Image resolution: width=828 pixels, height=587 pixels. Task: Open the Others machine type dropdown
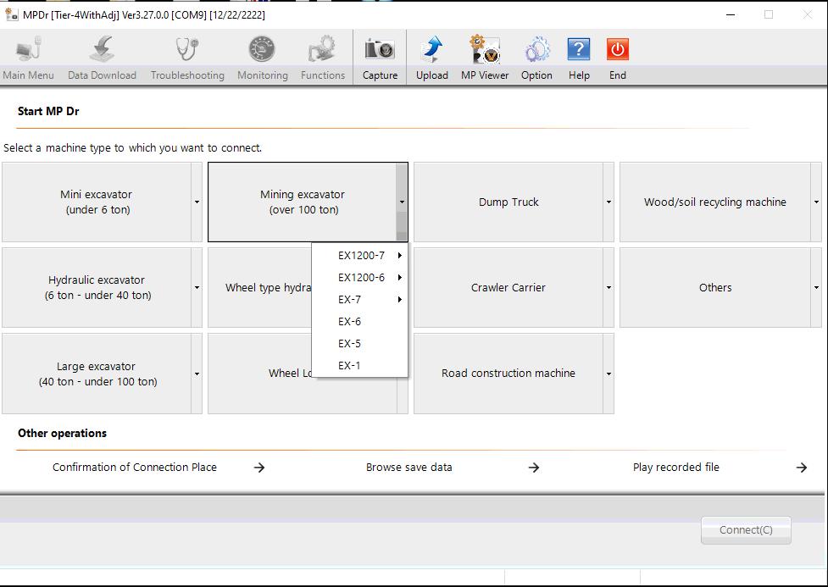[x=816, y=288]
